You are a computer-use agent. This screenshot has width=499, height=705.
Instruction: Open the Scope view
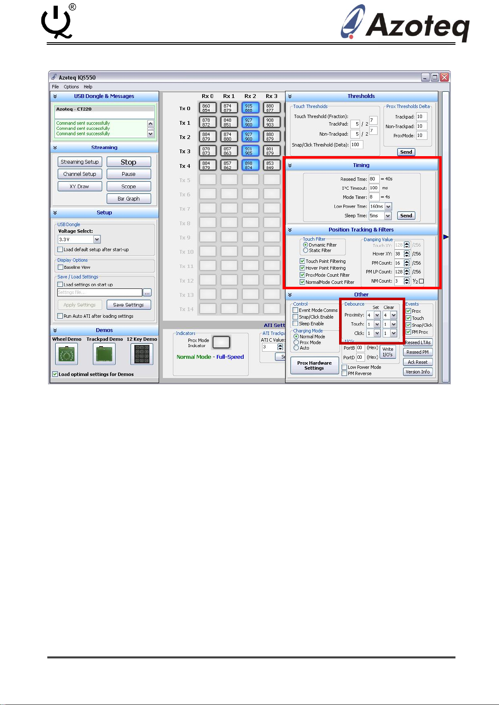pyautogui.click(x=129, y=187)
